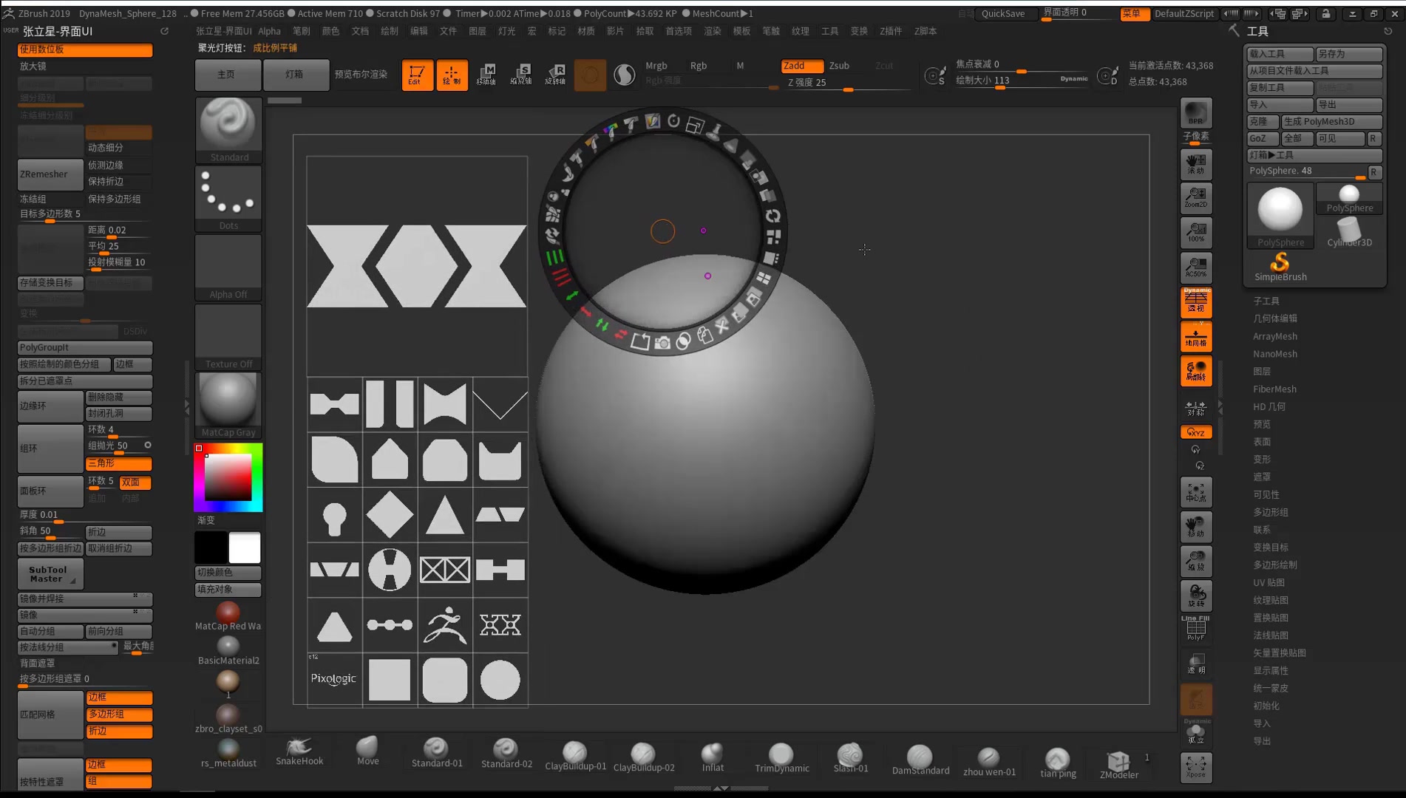Screen dimensions: 1406x798
Task: Expand the ArrayMesh section in the Tool palette
Action: point(1274,336)
